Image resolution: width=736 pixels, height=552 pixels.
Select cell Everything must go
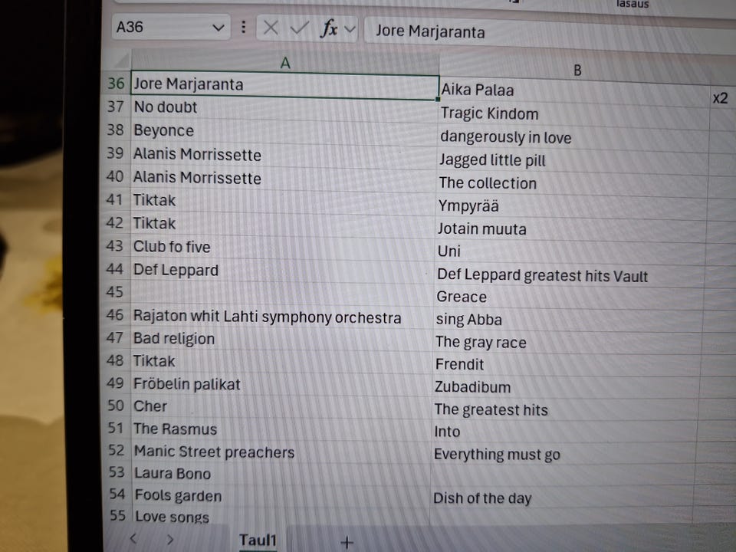tap(562, 455)
